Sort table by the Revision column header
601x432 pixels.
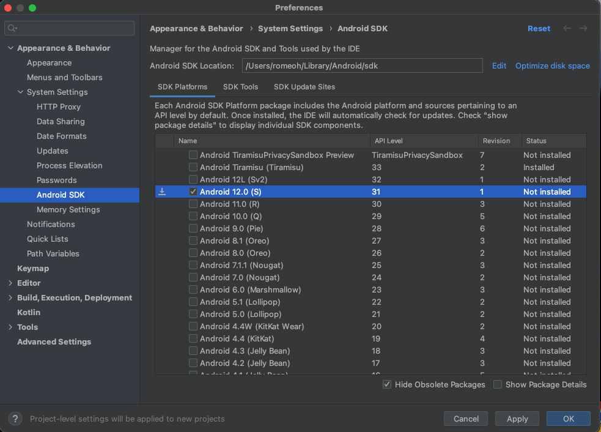click(x=500, y=141)
